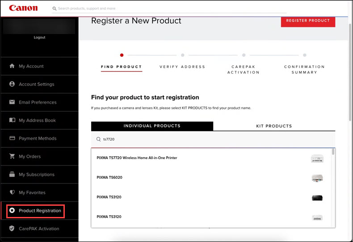Switch to the KIT PRODUCTS tab
The image size is (353, 242).
pyautogui.click(x=274, y=126)
